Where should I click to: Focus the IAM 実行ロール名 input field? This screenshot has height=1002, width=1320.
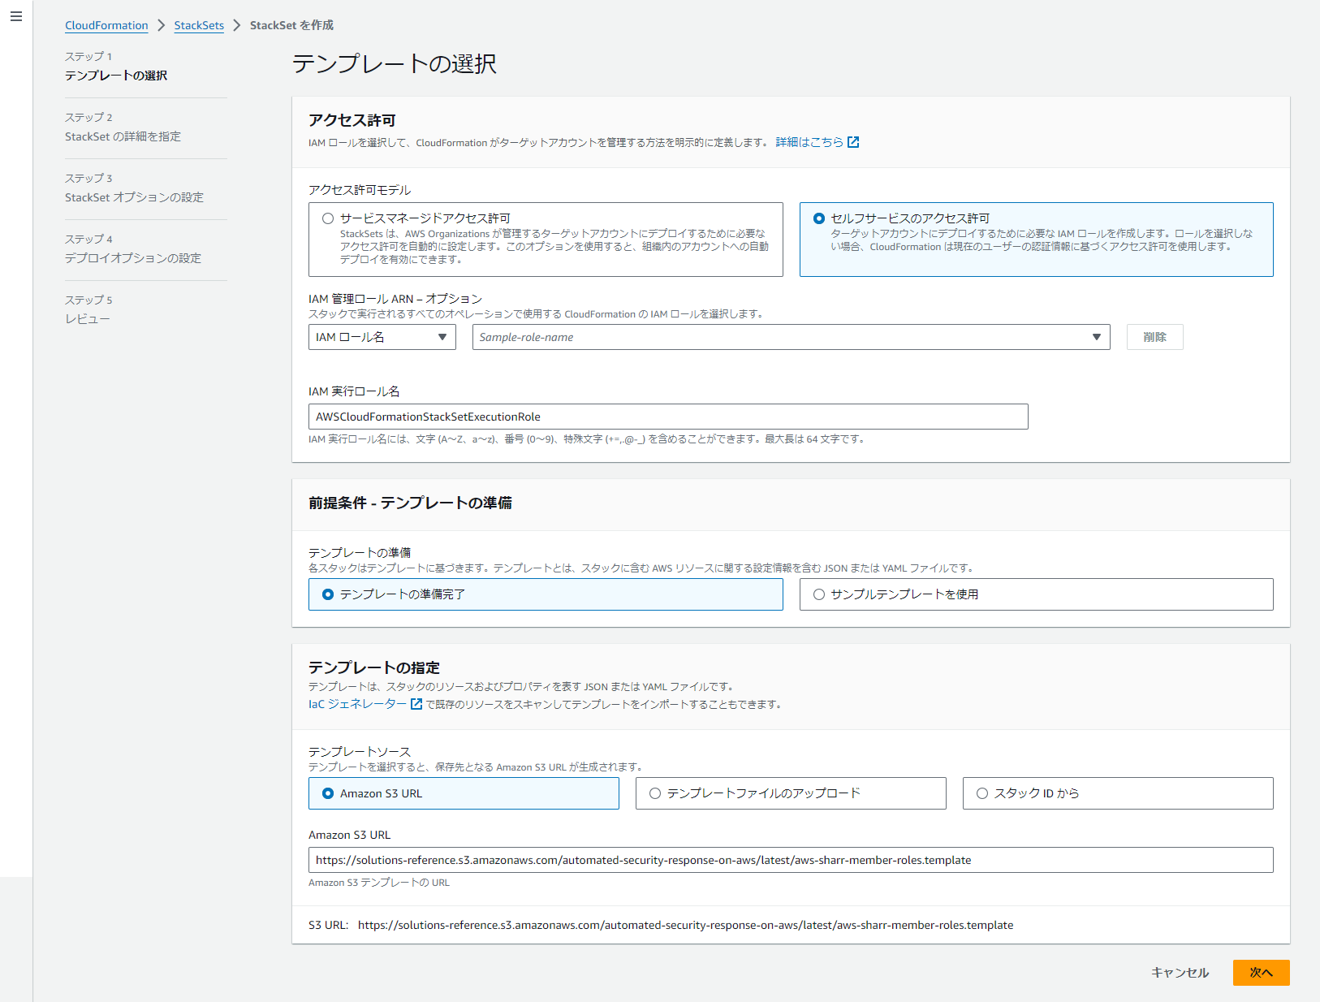pos(668,417)
